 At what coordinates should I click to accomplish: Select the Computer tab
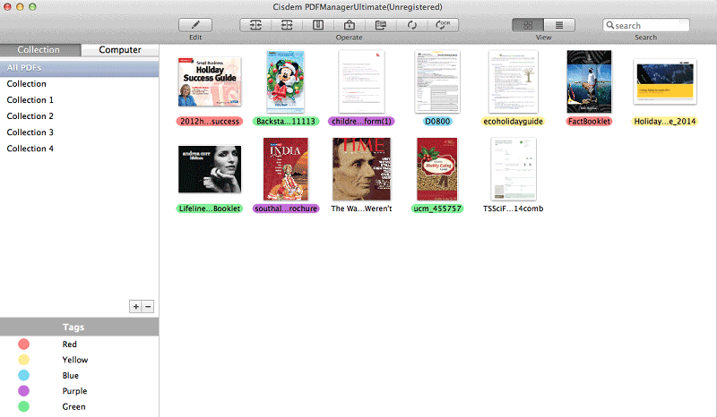point(120,50)
